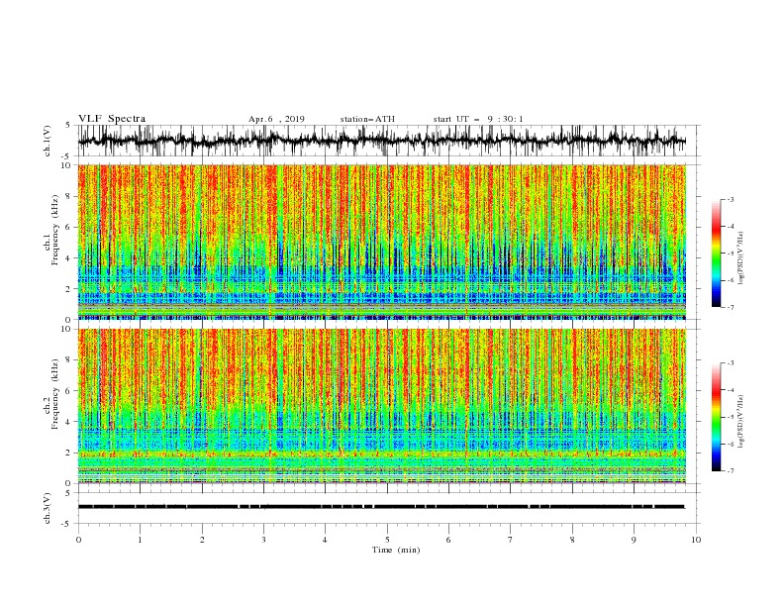
Task: Click the 'Time (min)' axis label
Action: click(396, 550)
